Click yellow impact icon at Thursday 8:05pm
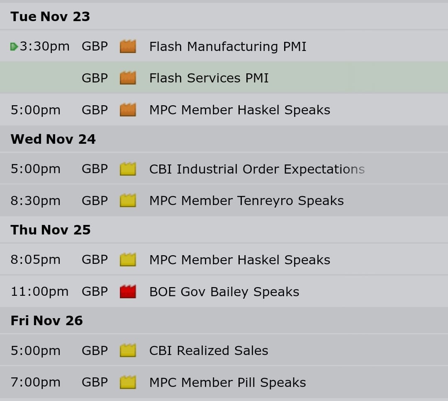This screenshot has height=401, width=448. click(x=128, y=260)
